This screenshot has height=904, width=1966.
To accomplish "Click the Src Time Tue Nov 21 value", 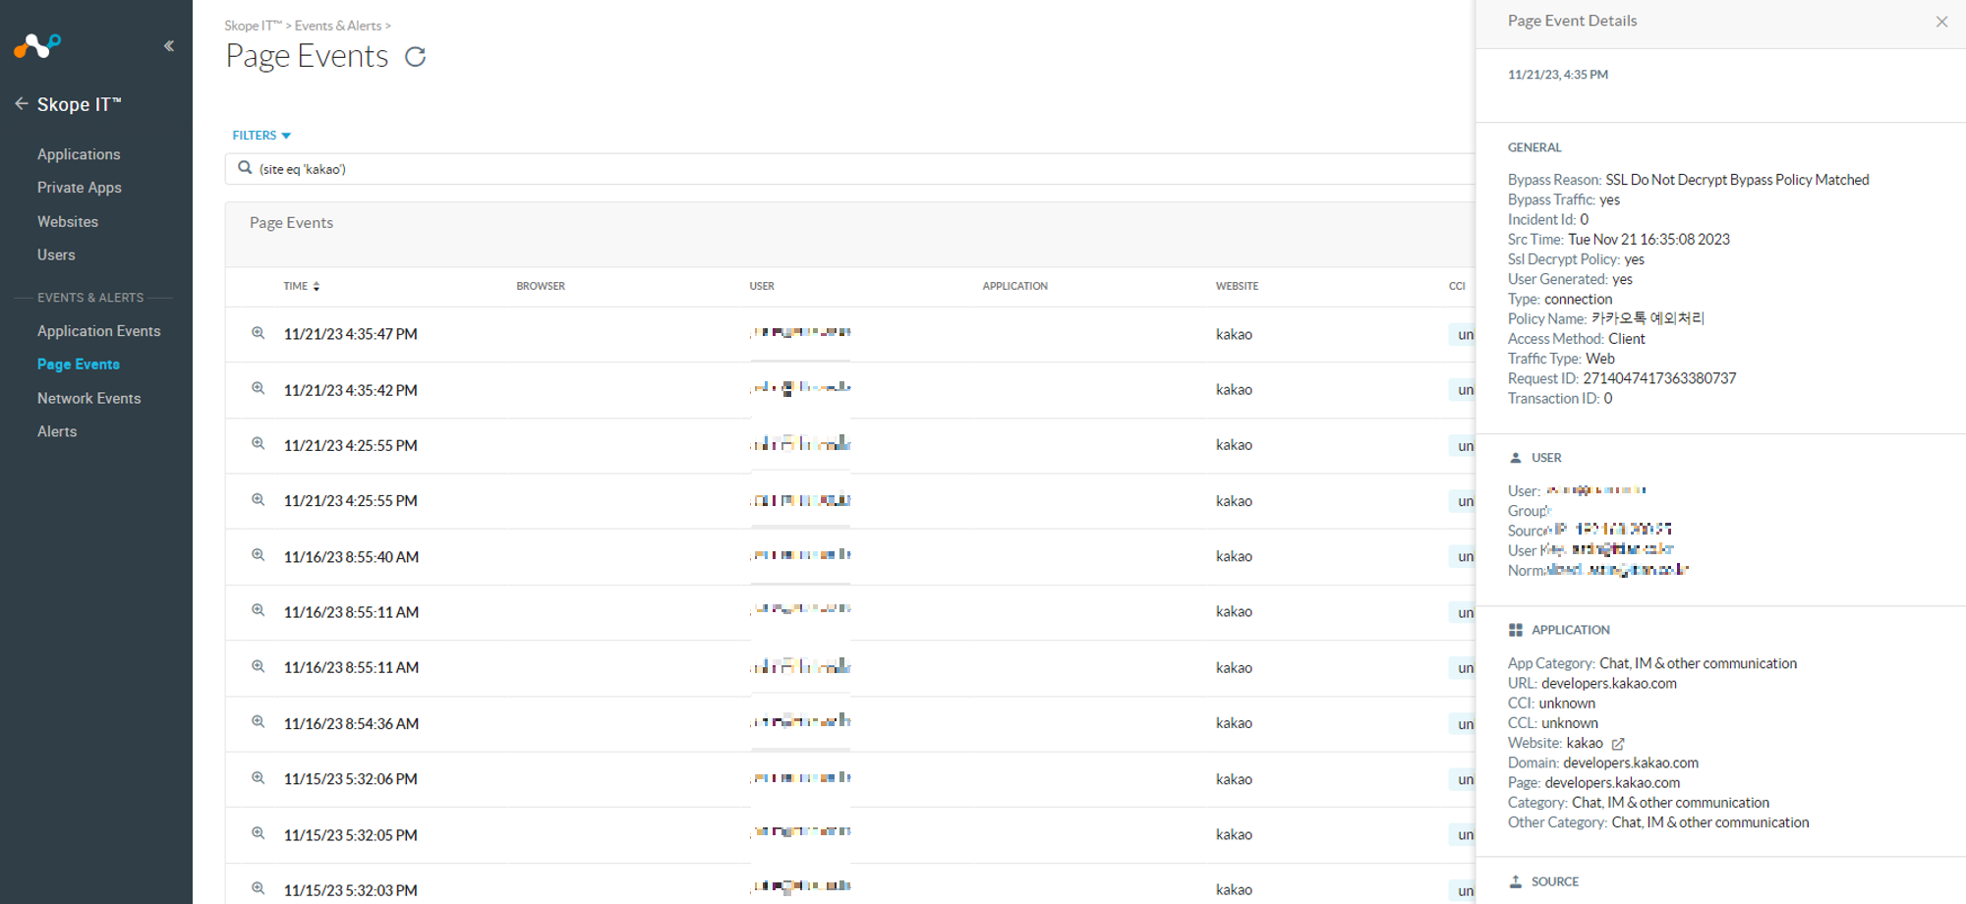I will pos(1648,240).
